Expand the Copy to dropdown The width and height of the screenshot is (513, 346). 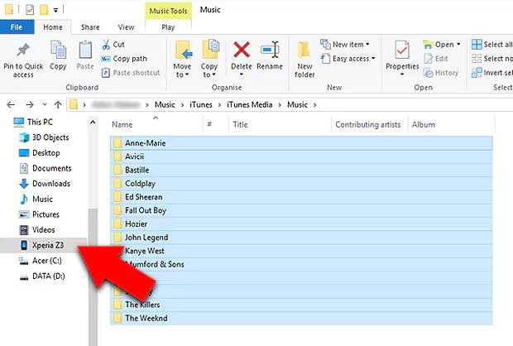(210, 56)
